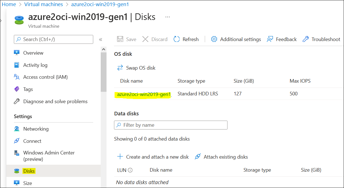
Task: Open the Overview menu item
Action: [33, 53]
